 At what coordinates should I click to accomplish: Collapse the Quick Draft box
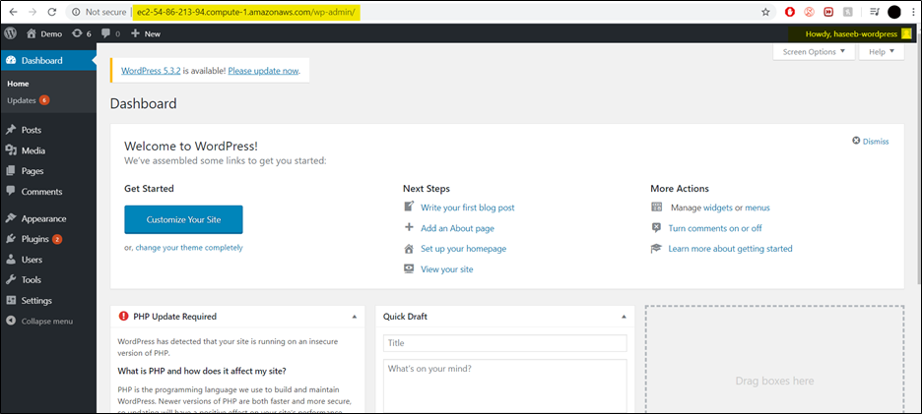(624, 317)
